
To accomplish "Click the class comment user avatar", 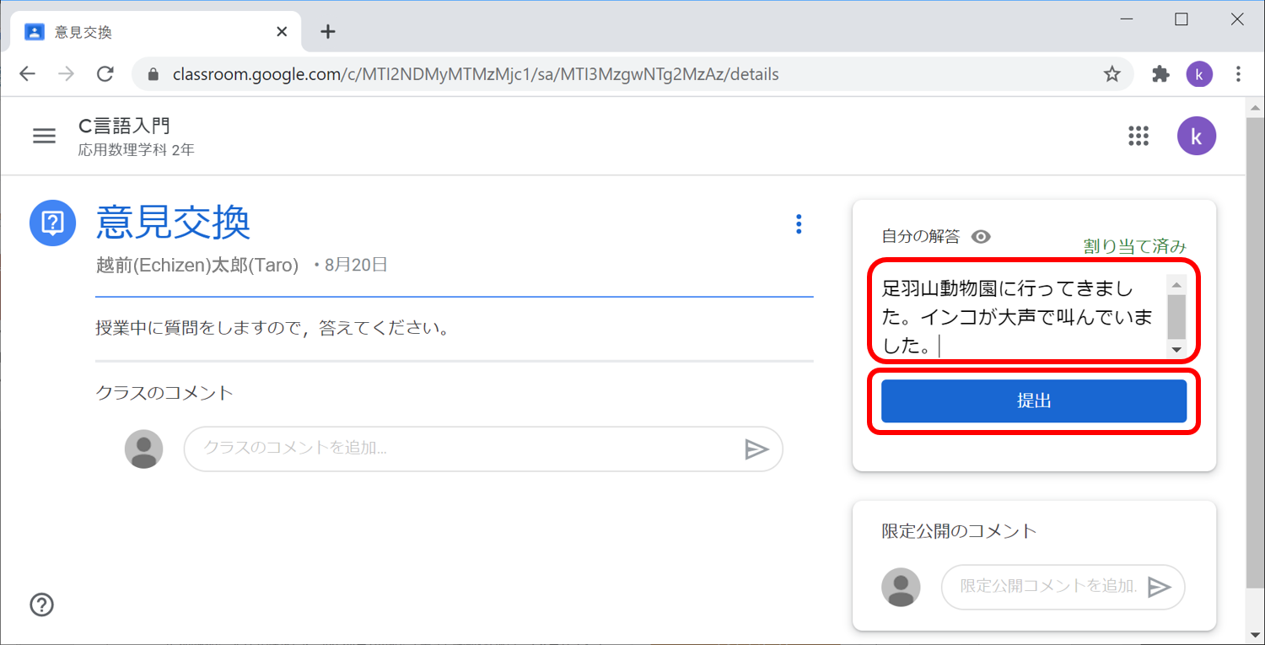I will (x=144, y=449).
